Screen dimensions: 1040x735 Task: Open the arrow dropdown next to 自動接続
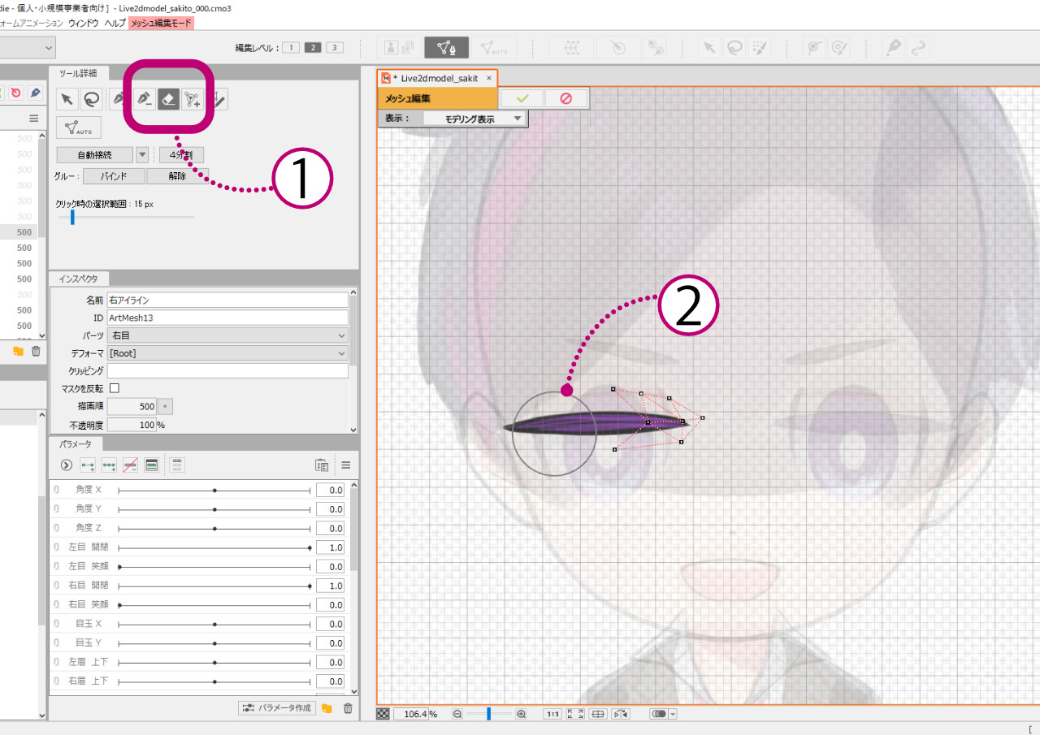point(142,154)
